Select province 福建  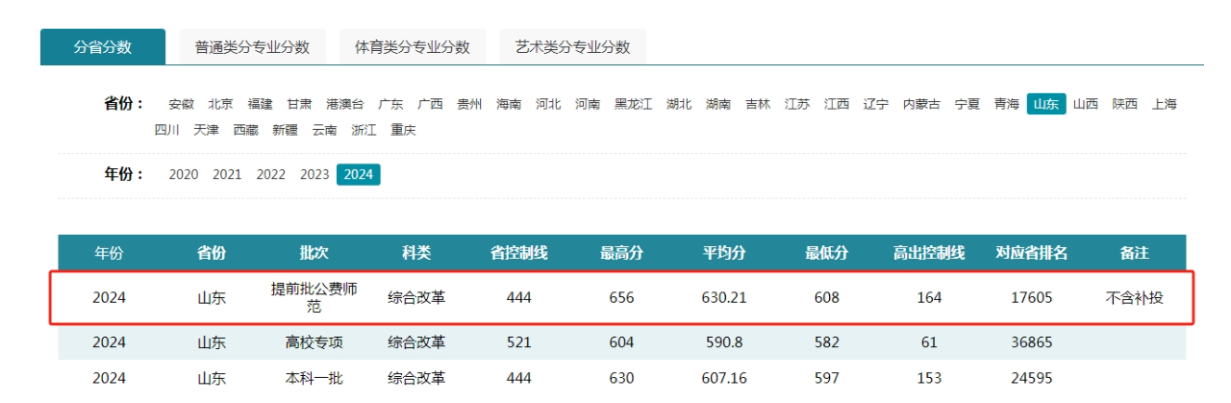tap(260, 104)
